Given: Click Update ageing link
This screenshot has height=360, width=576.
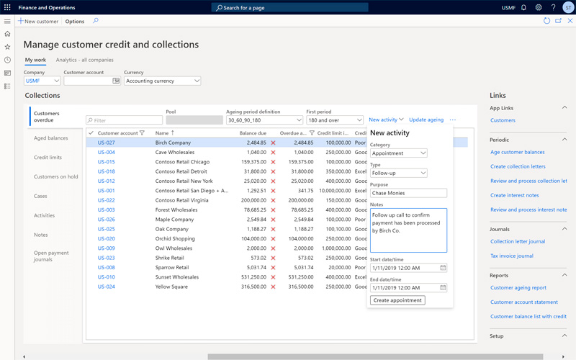Looking at the screenshot, I should coord(426,120).
